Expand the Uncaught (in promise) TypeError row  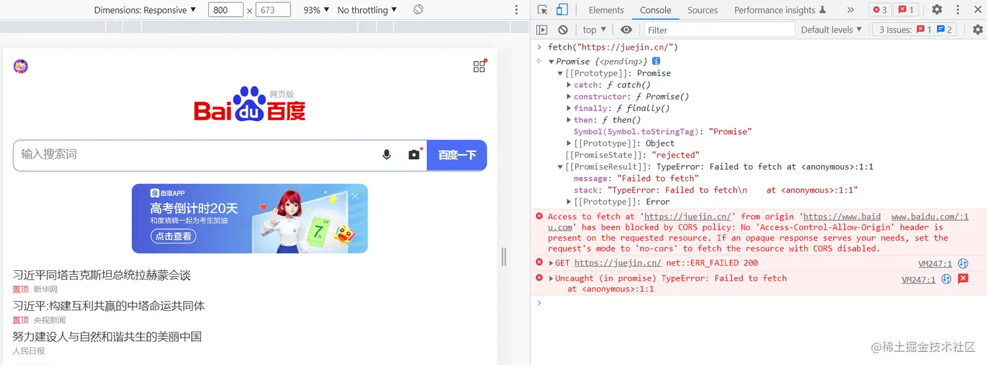(551, 278)
